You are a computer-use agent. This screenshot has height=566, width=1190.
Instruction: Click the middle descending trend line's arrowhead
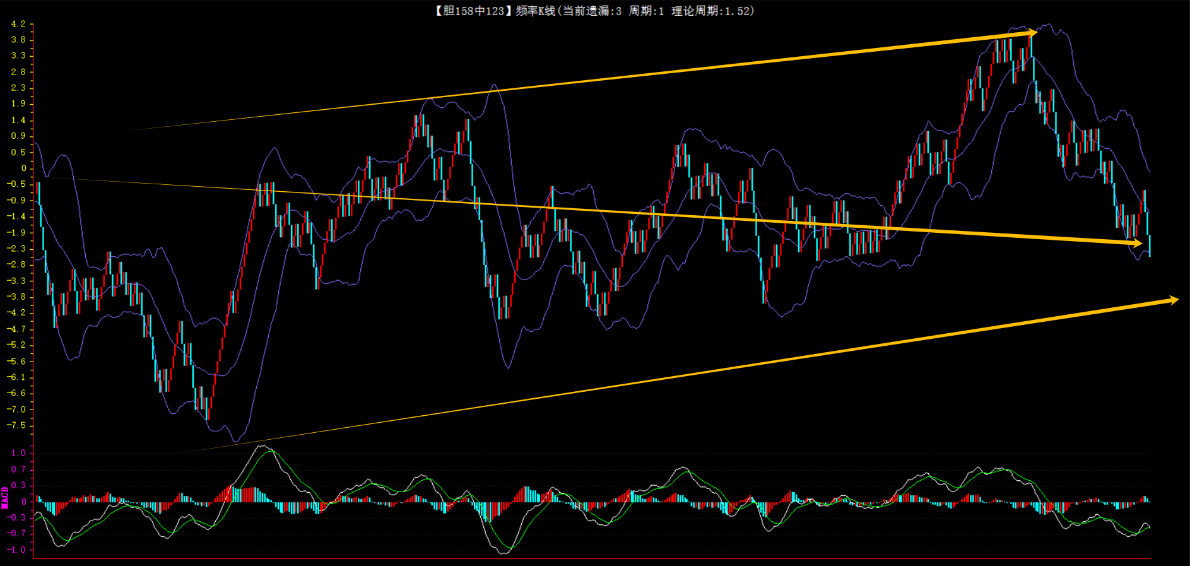point(1137,242)
